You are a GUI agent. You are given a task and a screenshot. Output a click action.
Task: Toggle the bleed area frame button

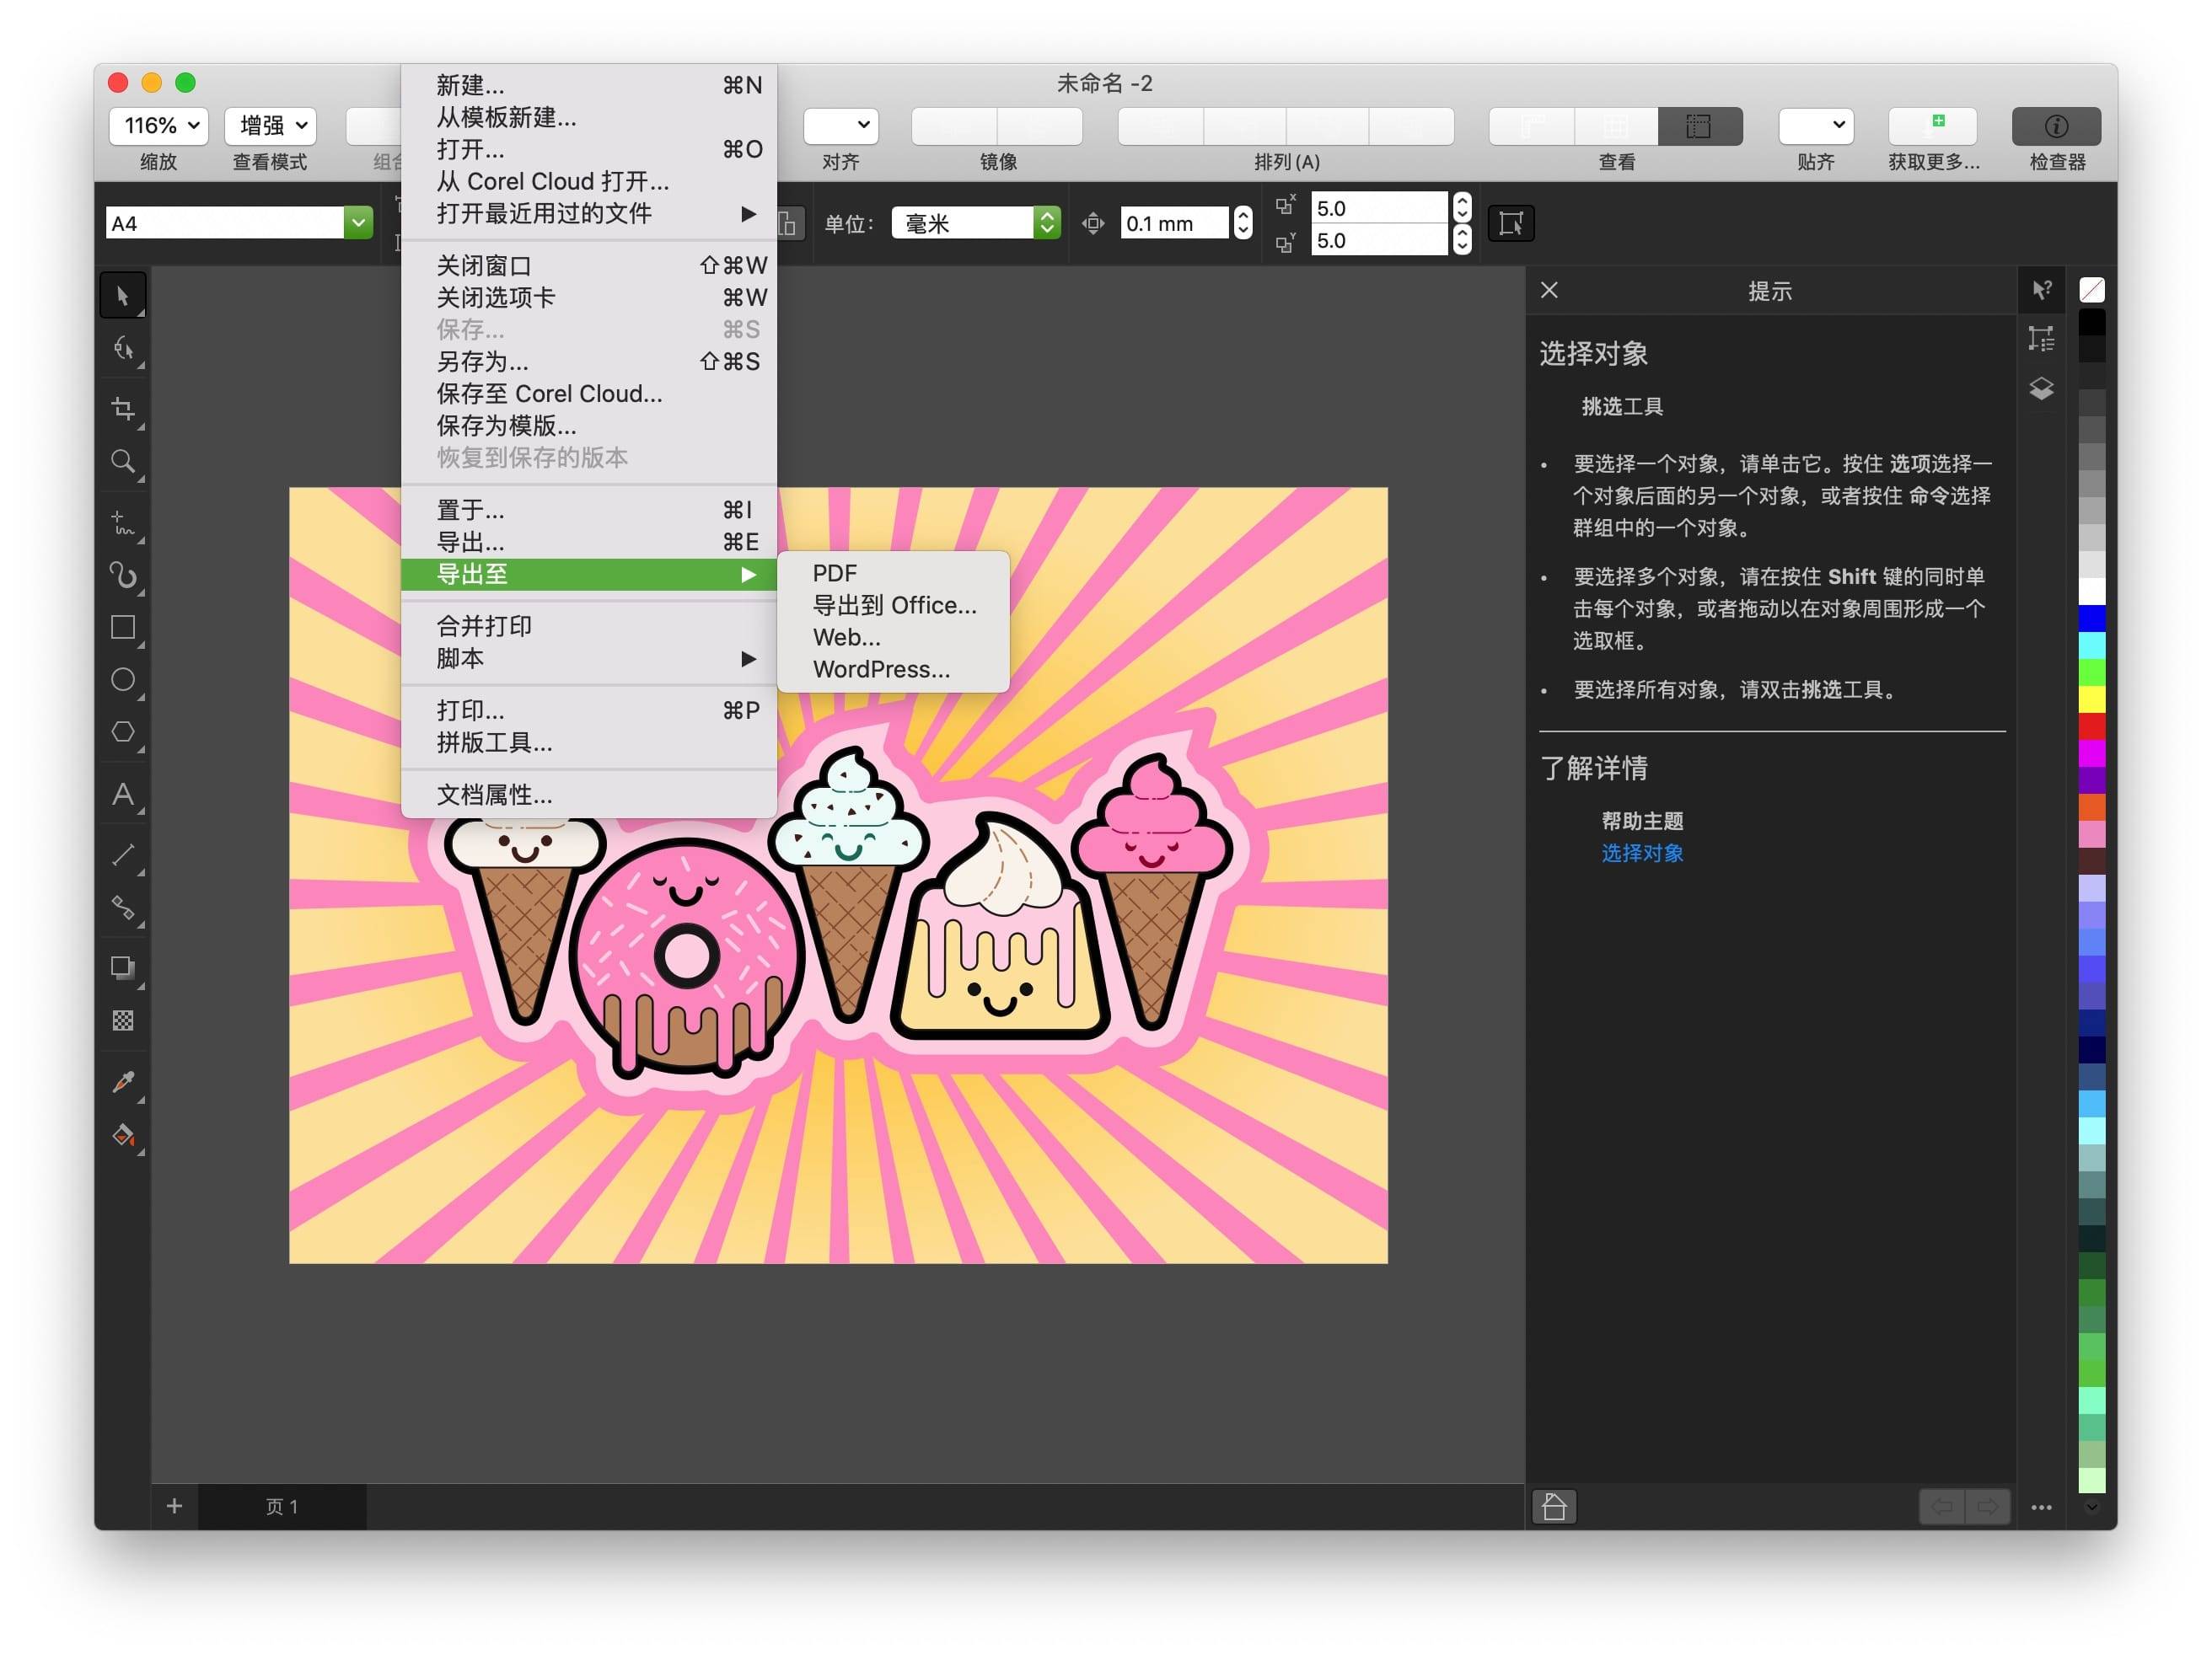1510,222
